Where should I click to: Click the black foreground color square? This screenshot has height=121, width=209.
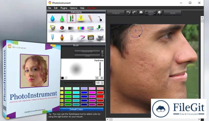[62, 78]
